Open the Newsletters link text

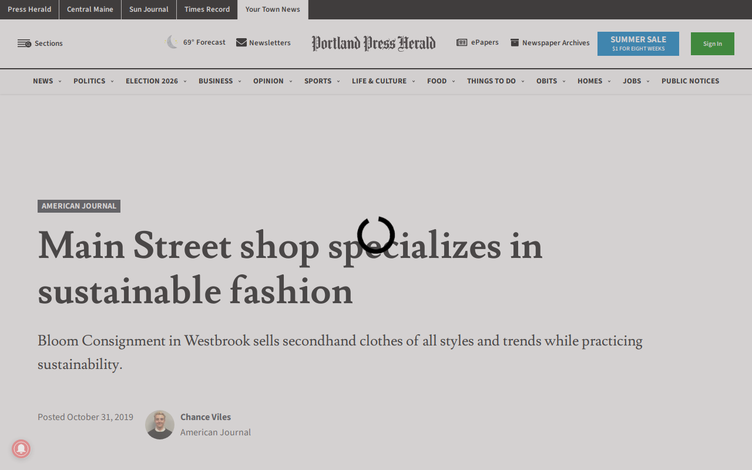tap(270, 42)
